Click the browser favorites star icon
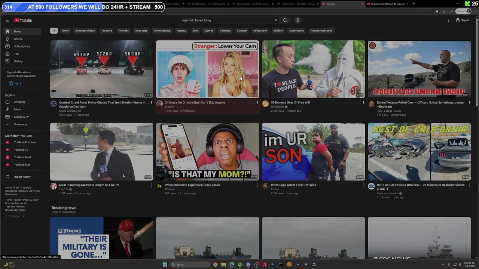Viewport: 479px width, 269px height. [x=437, y=11]
